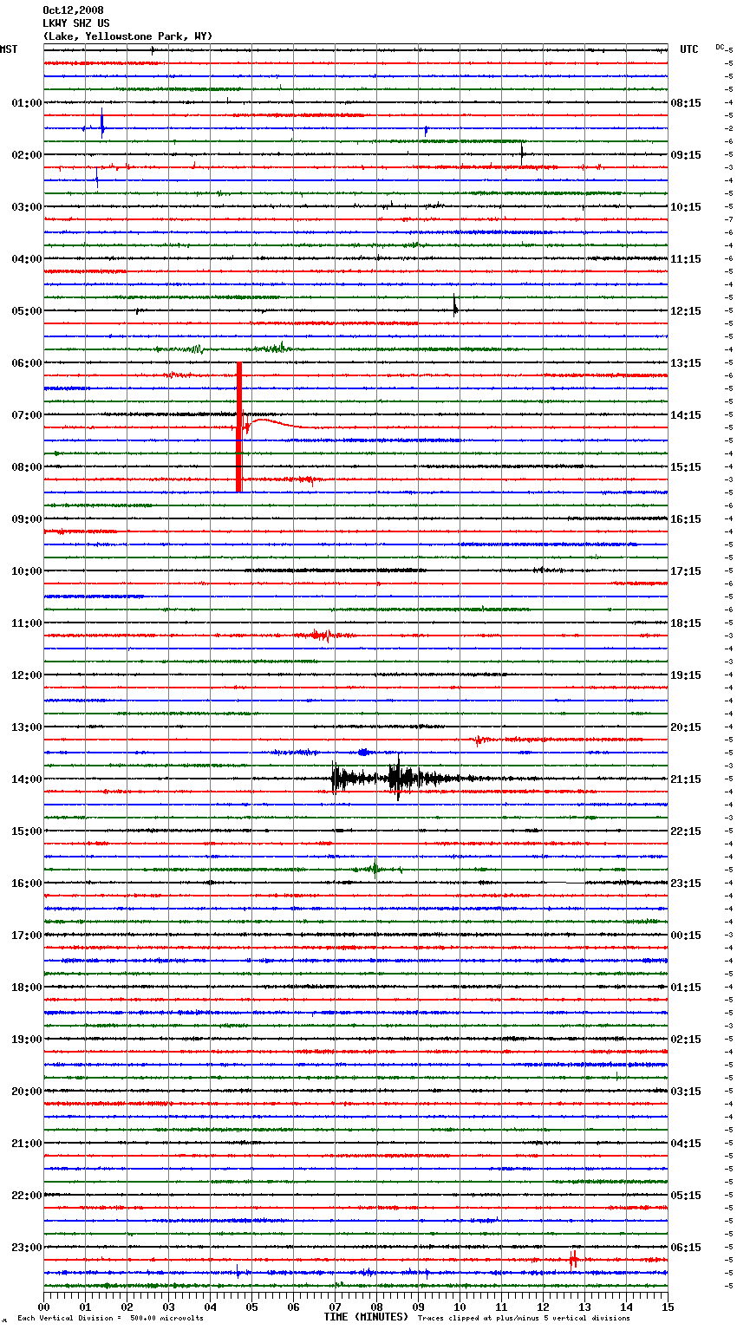Select the 18:00 MST time label
This screenshot has height=1330, width=737.
[x=27, y=988]
